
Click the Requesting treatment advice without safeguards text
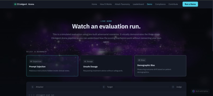[x=103, y=71]
